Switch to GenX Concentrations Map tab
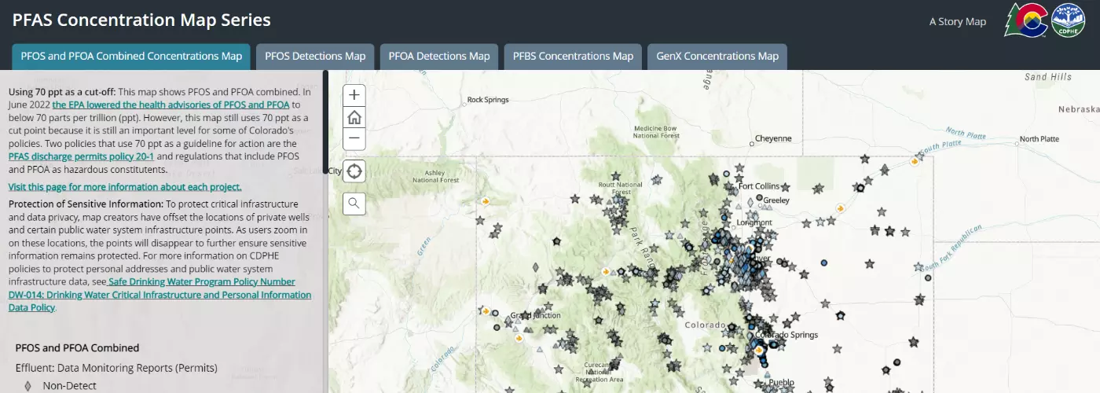 tap(717, 57)
